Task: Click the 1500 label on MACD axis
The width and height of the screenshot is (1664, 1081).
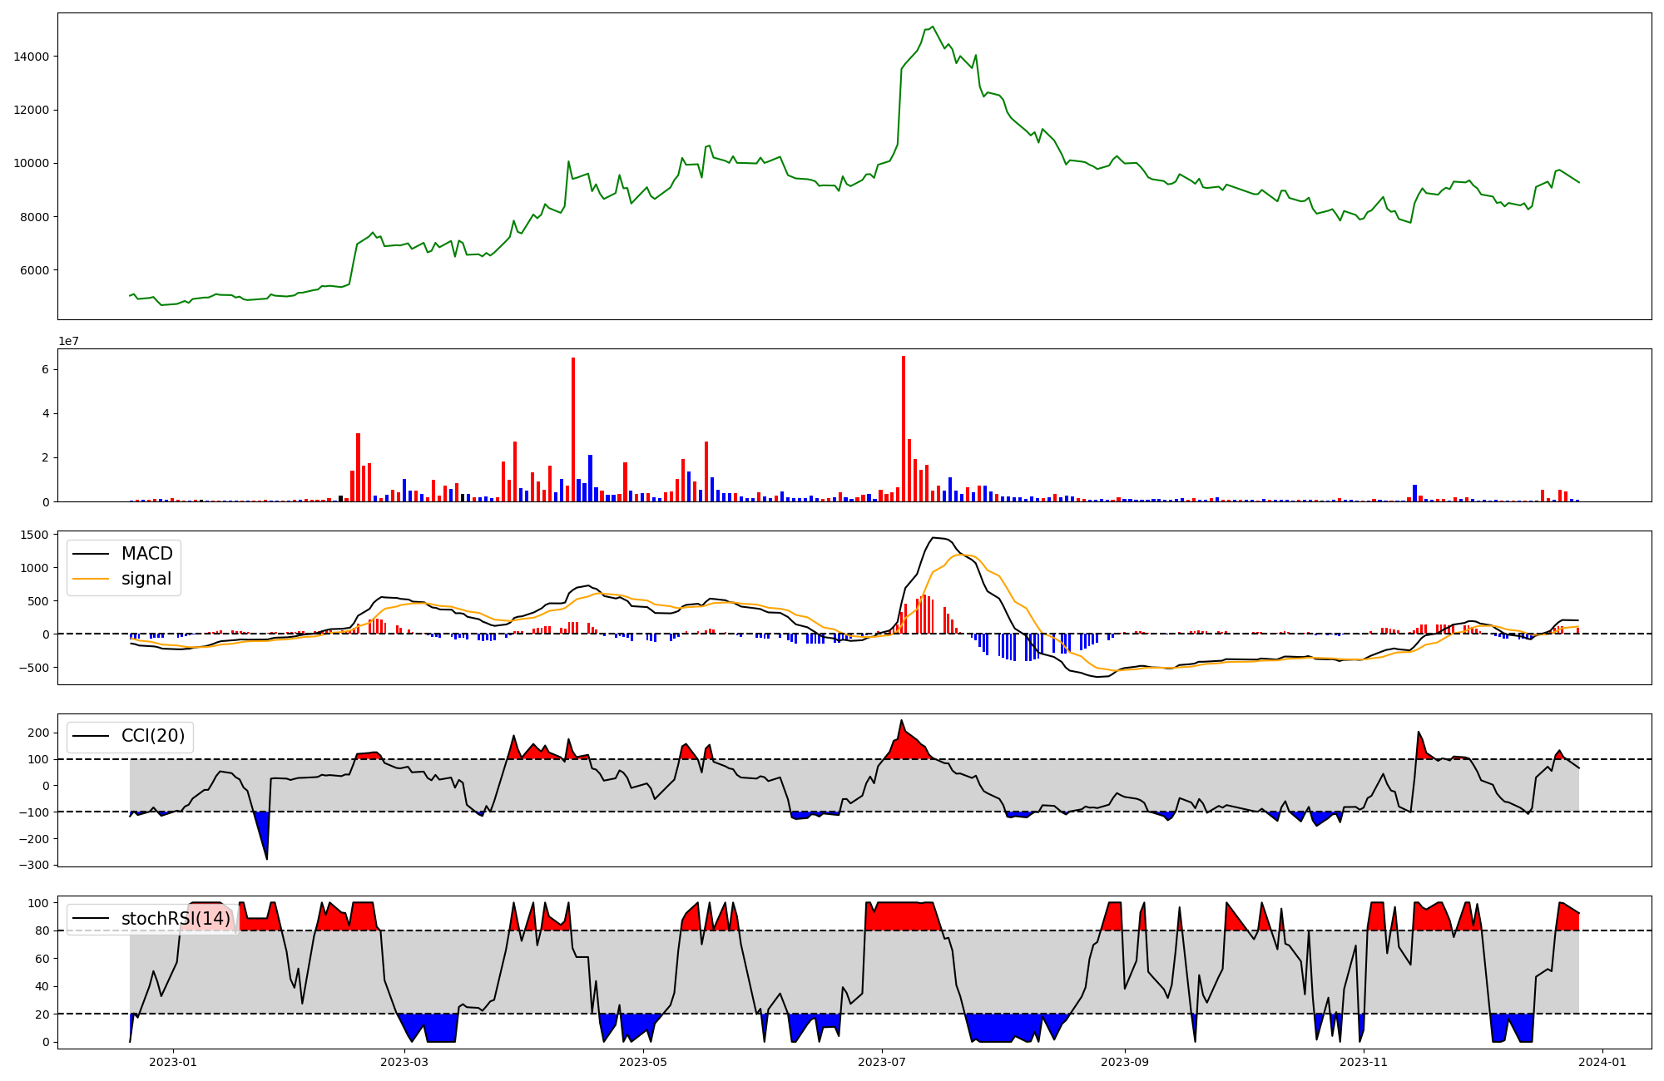Action: click(35, 535)
